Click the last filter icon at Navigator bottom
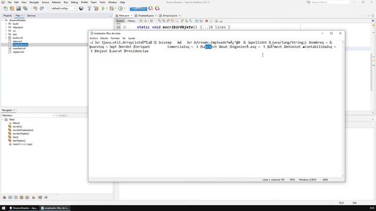This screenshot has height=211, width=376. (46, 198)
